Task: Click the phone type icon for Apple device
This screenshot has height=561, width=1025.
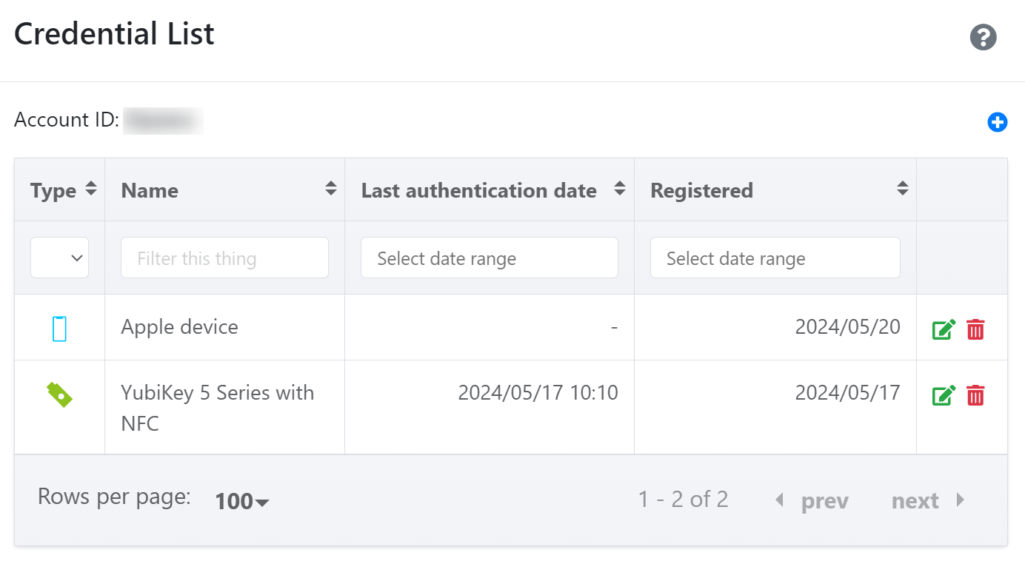Action: [x=60, y=329]
